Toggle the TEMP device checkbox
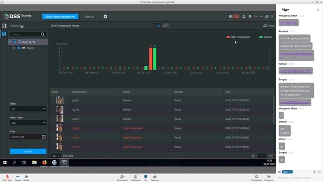Screen dimensions: 323x182 [x=19, y=48]
